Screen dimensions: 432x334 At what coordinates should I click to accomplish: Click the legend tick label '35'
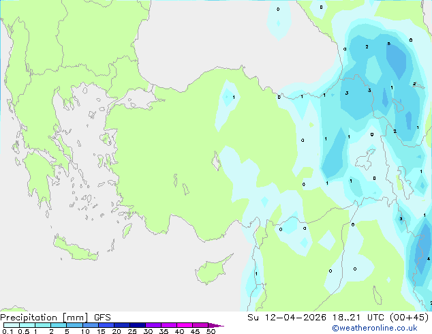coord(164,331)
